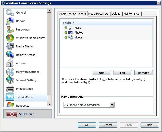This screenshot has height=132, width=162.
Task: Select the Windows Media Center orb icon
Action: 10,38
